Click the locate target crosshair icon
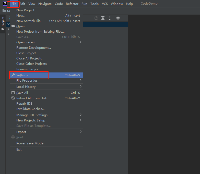Screen dimensions: 200x174 [96, 18]
